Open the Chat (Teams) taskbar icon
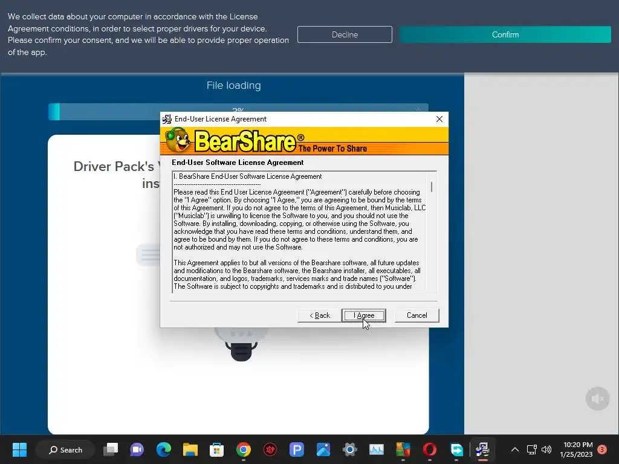The width and height of the screenshot is (619, 464). (x=137, y=449)
